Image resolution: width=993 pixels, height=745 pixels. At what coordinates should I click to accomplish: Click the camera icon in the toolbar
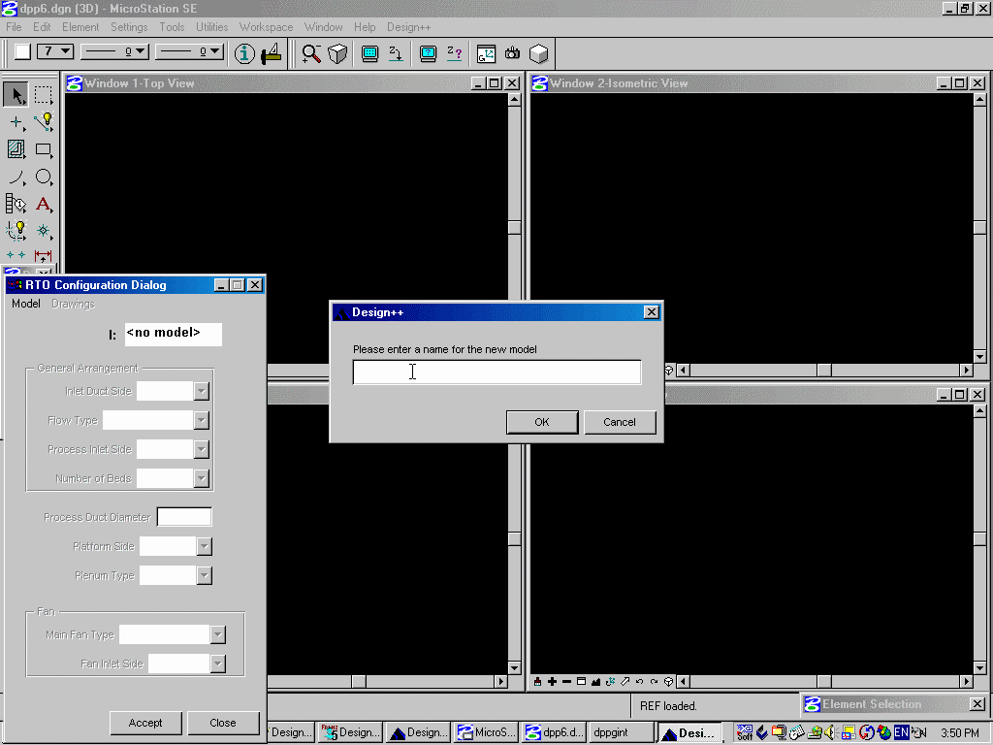pyautogui.click(x=512, y=53)
